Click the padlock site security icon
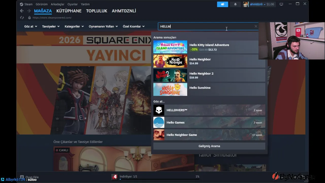This screenshot has width=325, height=183. [x=29, y=18]
